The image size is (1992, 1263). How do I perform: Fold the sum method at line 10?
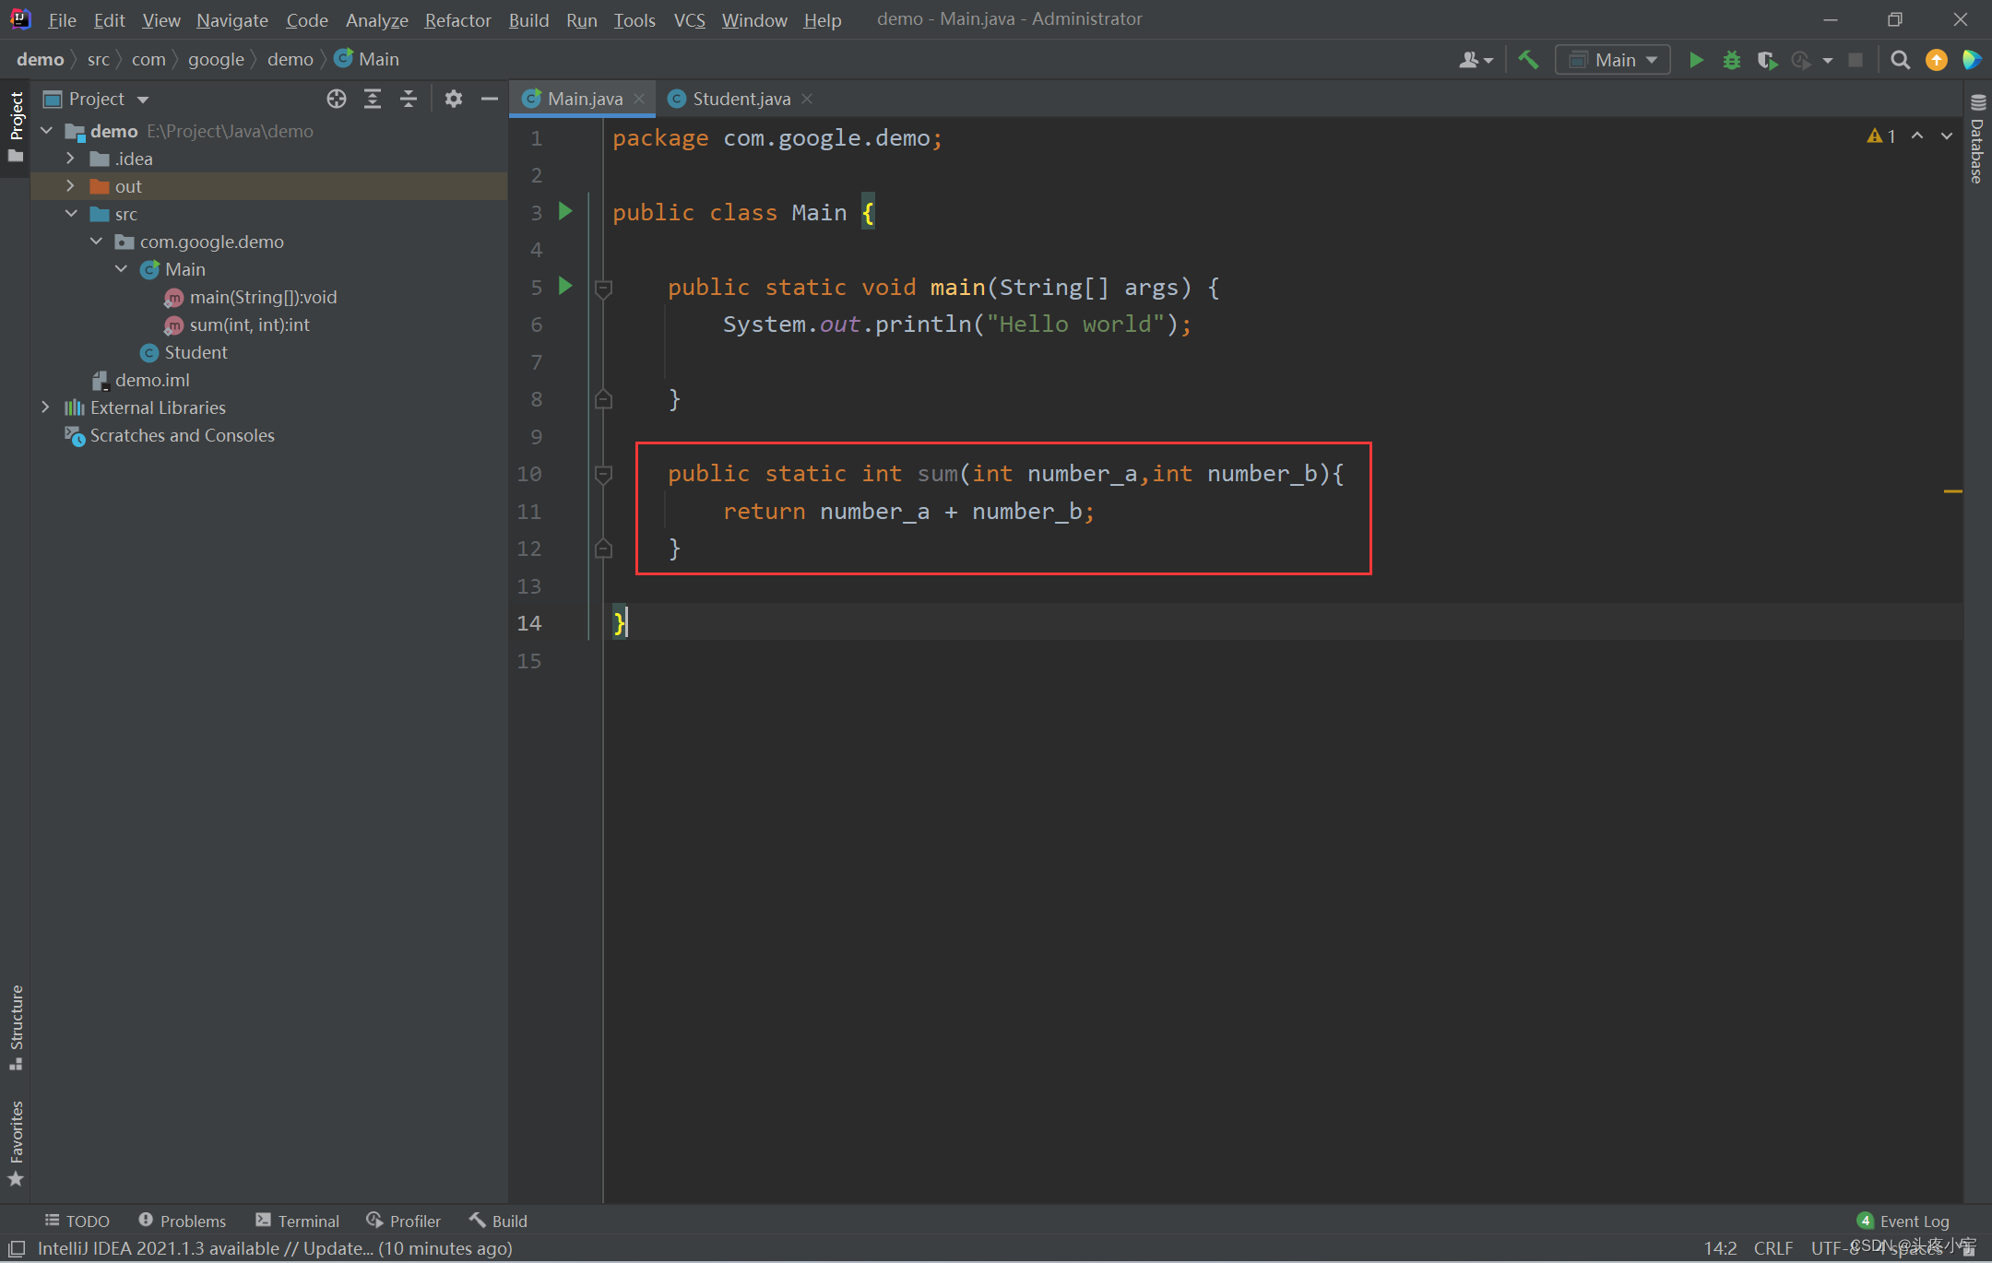click(x=603, y=474)
